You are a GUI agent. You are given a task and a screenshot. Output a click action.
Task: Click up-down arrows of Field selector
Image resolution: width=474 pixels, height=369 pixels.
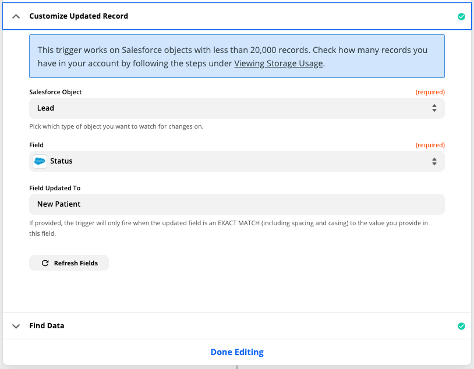coord(434,161)
